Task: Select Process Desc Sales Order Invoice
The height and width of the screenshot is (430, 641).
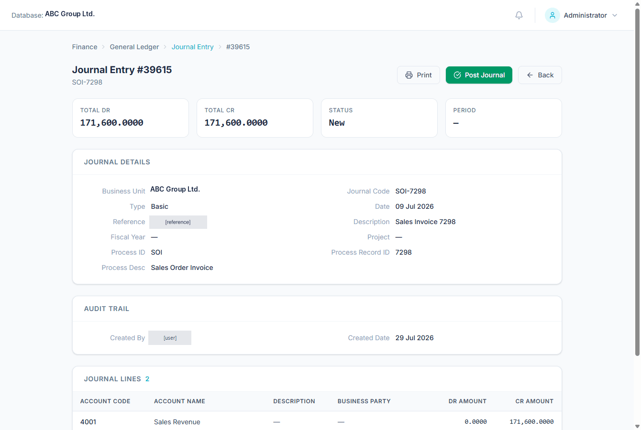Action: (182, 268)
